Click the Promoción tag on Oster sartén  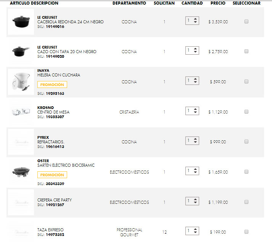click(x=52, y=175)
